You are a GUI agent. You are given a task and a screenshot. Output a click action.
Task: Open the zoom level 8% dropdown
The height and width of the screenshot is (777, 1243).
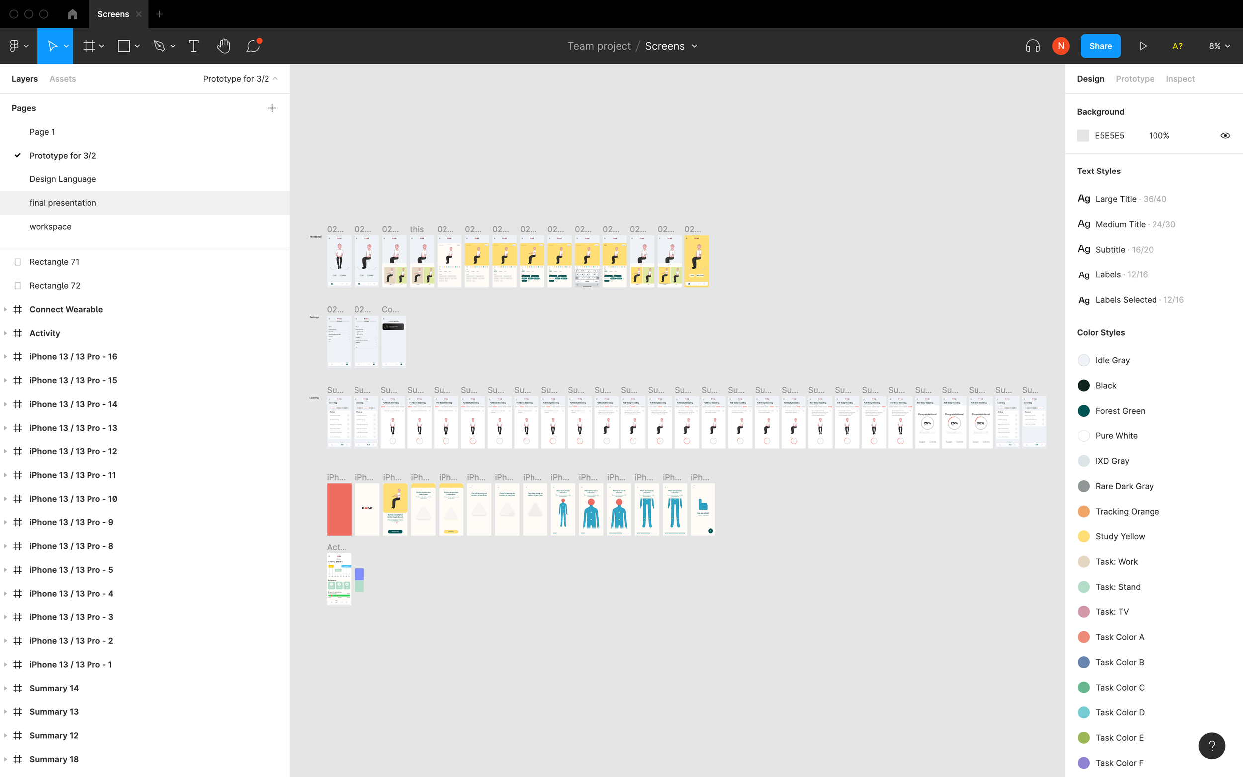[x=1219, y=46]
